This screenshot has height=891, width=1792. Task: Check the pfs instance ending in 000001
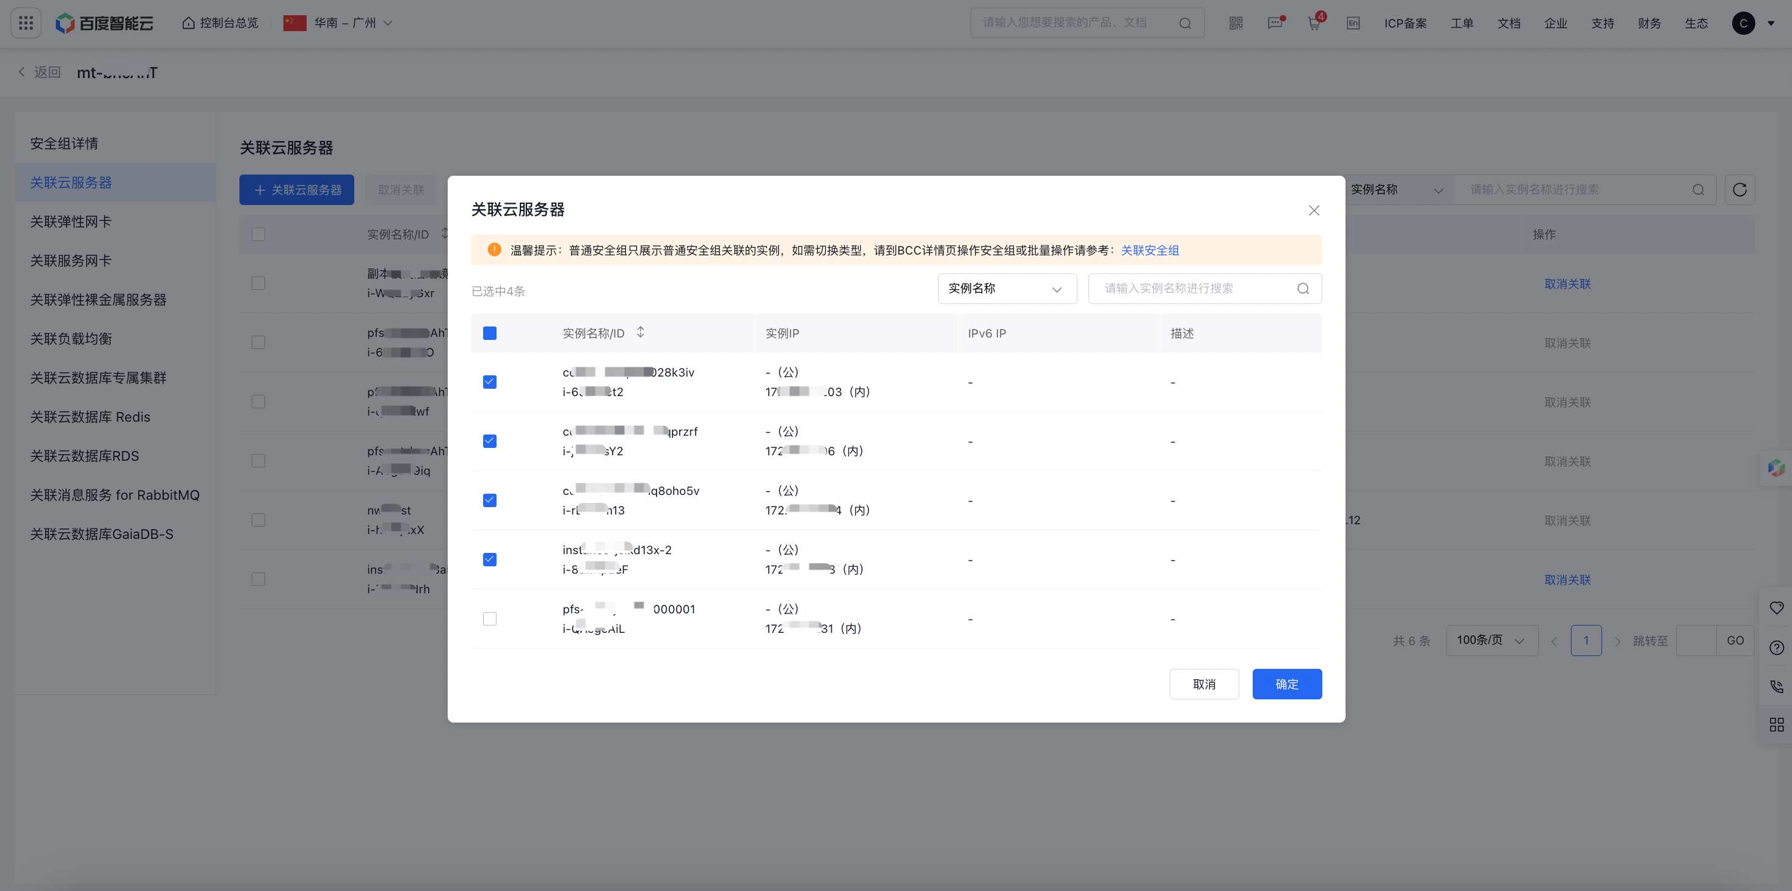[x=490, y=619]
